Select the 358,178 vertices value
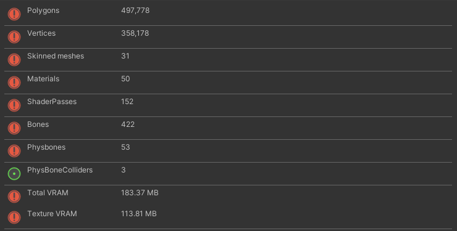The width and height of the screenshot is (457, 231). pyautogui.click(x=135, y=33)
